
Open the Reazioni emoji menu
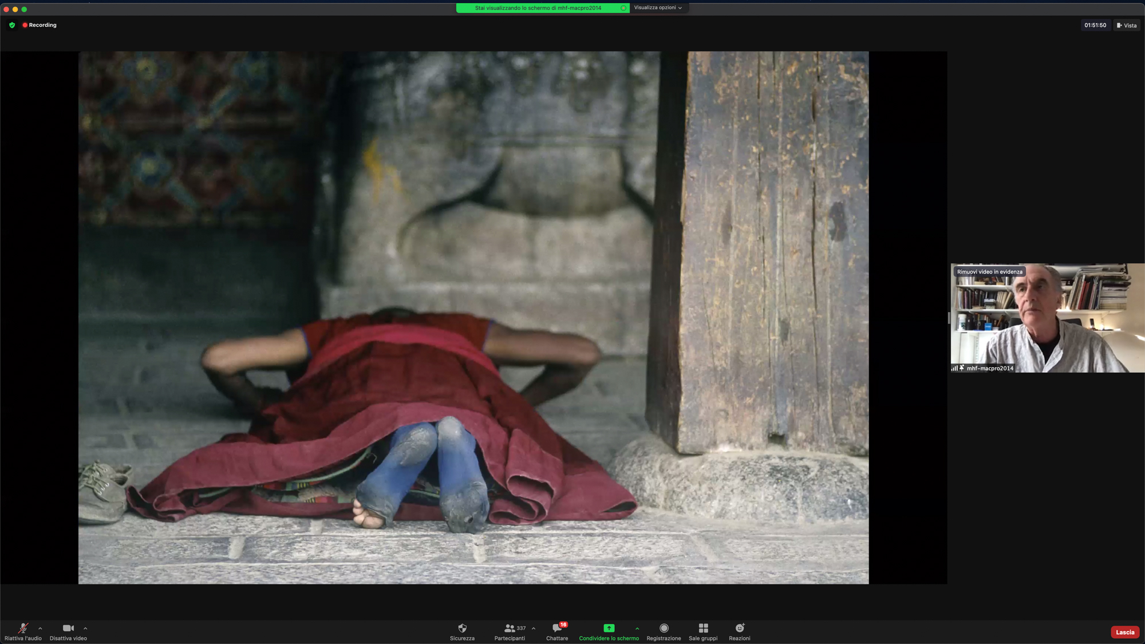739,632
